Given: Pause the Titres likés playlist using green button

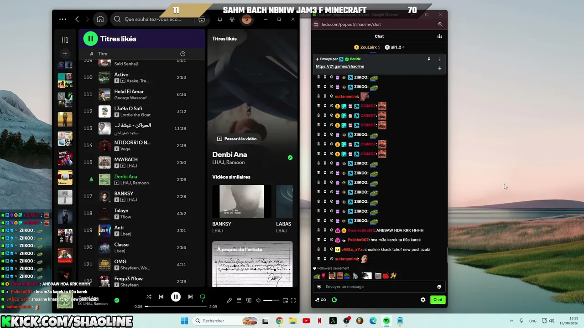Looking at the screenshot, I should tap(90, 39).
